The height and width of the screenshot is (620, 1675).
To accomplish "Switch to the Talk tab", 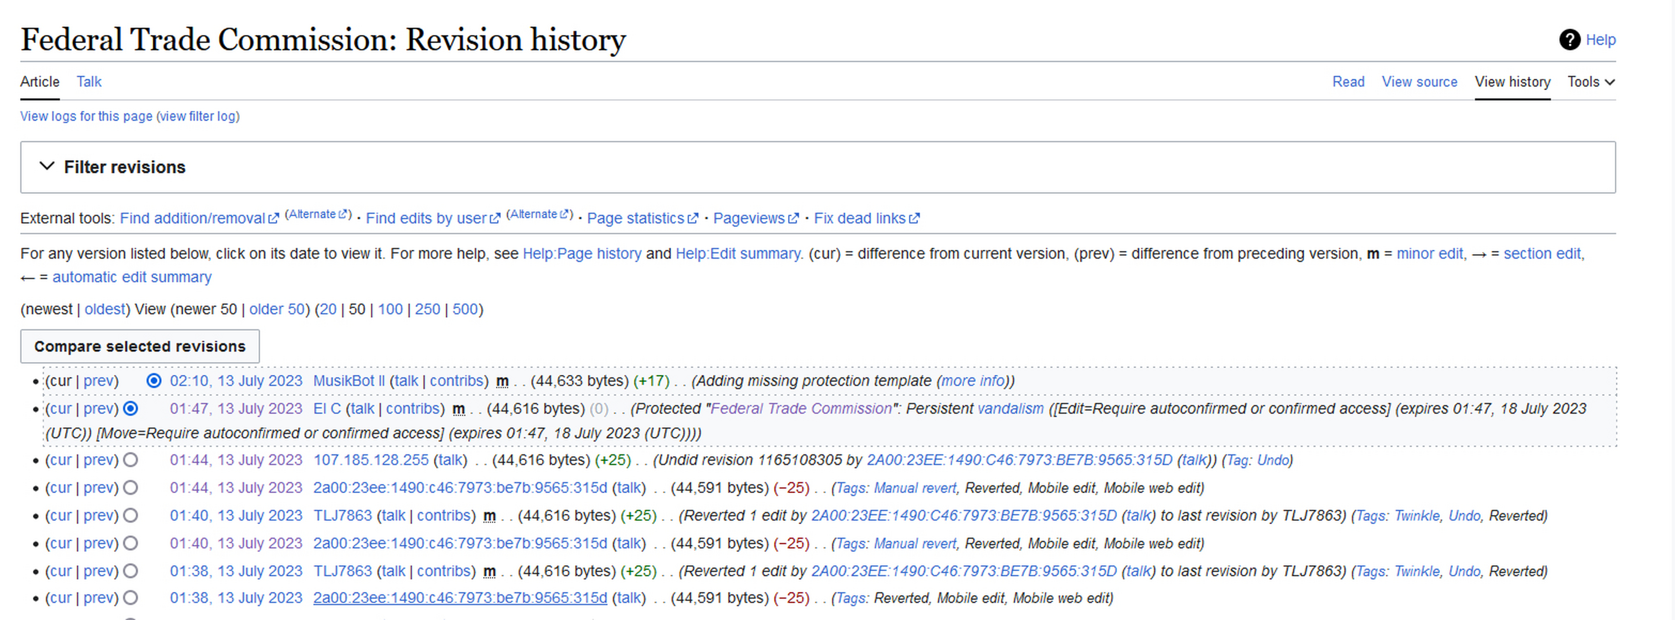I will coord(89,82).
